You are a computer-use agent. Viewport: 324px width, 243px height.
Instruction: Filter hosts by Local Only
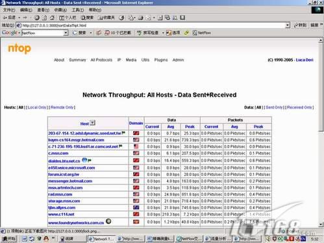tap(37, 107)
